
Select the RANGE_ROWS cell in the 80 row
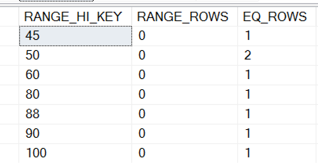tap(184, 94)
